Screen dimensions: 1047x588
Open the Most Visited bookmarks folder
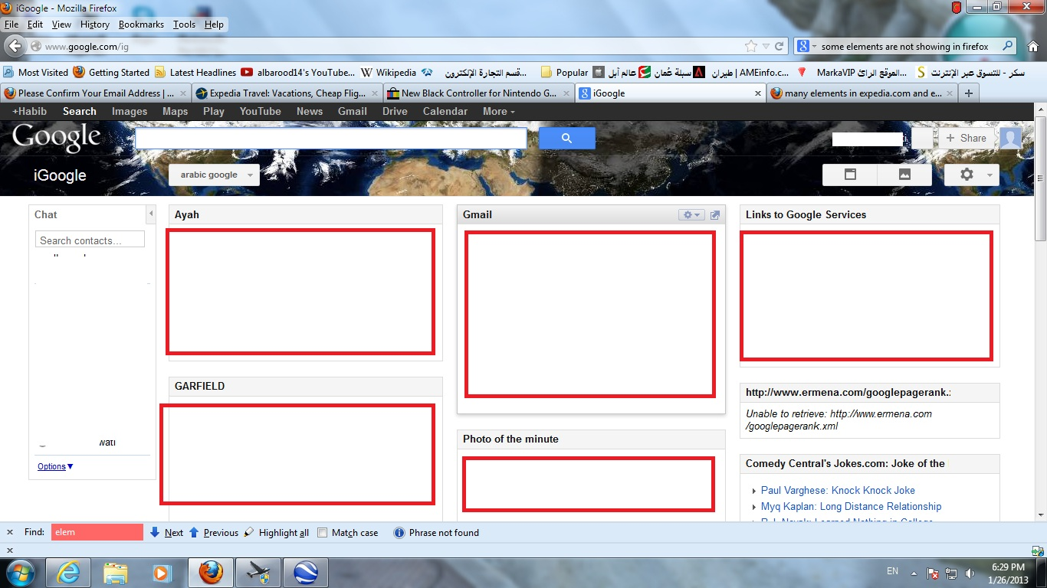coord(36,73)
